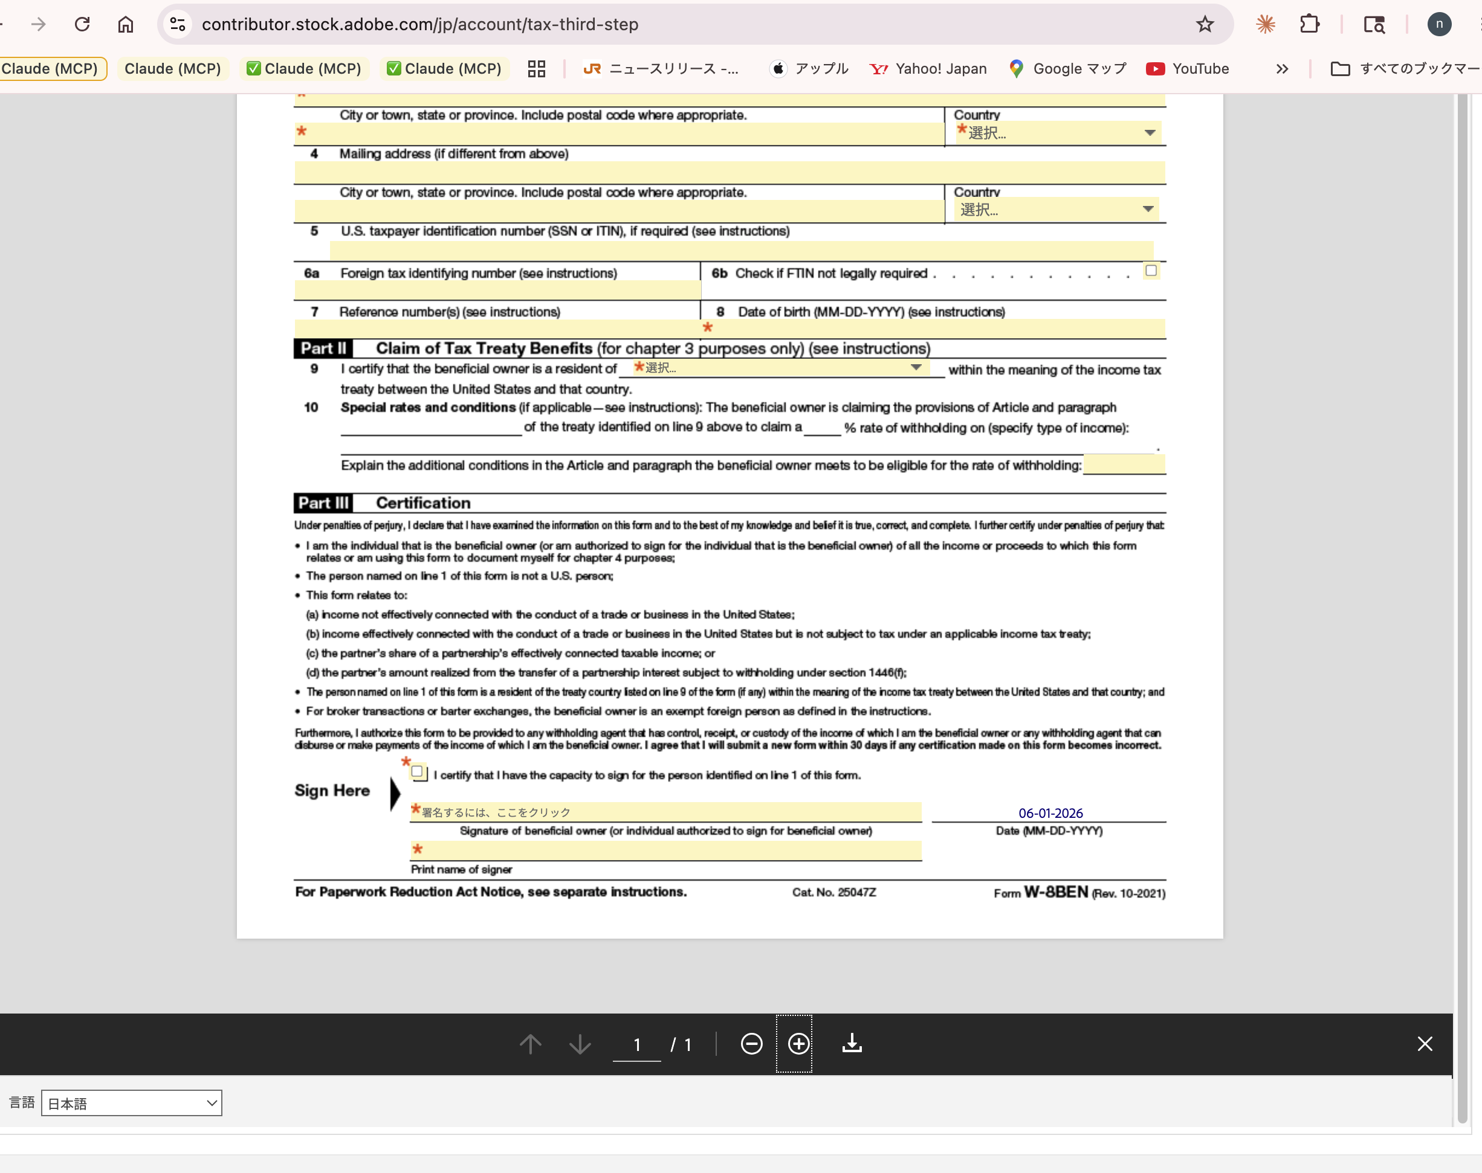This screenshot has height=1173, width=1482.
Task: Click the Reference number(s) field on line 7
Action: 497,329
